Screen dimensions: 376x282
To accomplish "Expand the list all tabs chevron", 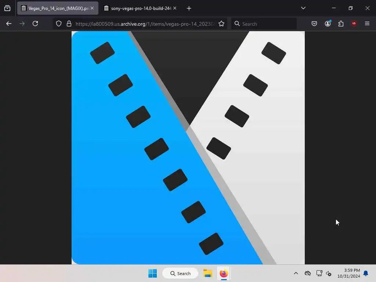I will click(303, 8).
